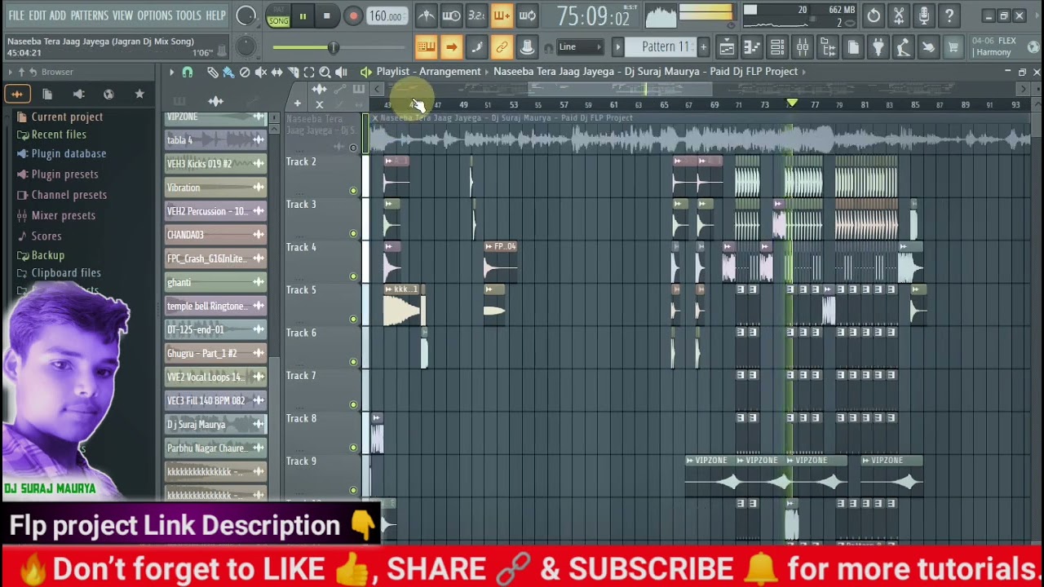
Task: Select the 'ghanti' clip in picker
Action: (x=215, y=282)
